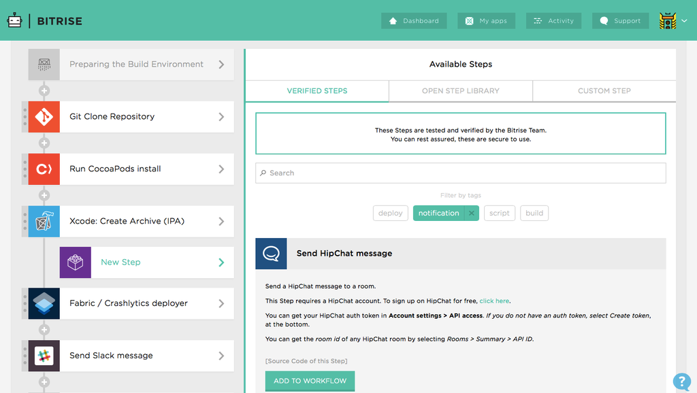Open My apps from top navigation
The height and width of the screenshot is (393, 697).
click(486, 21)
